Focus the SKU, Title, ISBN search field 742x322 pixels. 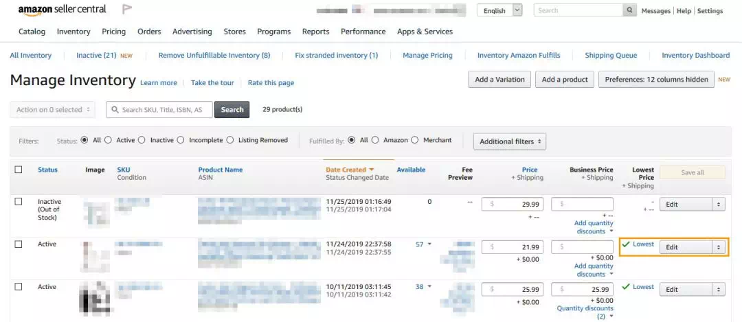(159, 110)
